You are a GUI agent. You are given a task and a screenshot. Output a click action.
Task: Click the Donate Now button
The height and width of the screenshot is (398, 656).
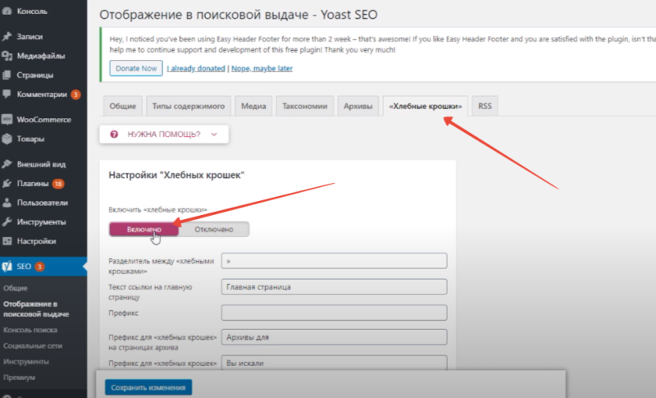136,68
